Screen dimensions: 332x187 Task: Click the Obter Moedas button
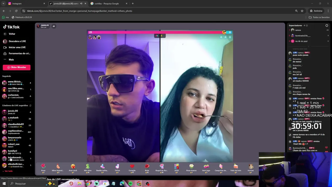pyautogui.click(x=17, y=67)
